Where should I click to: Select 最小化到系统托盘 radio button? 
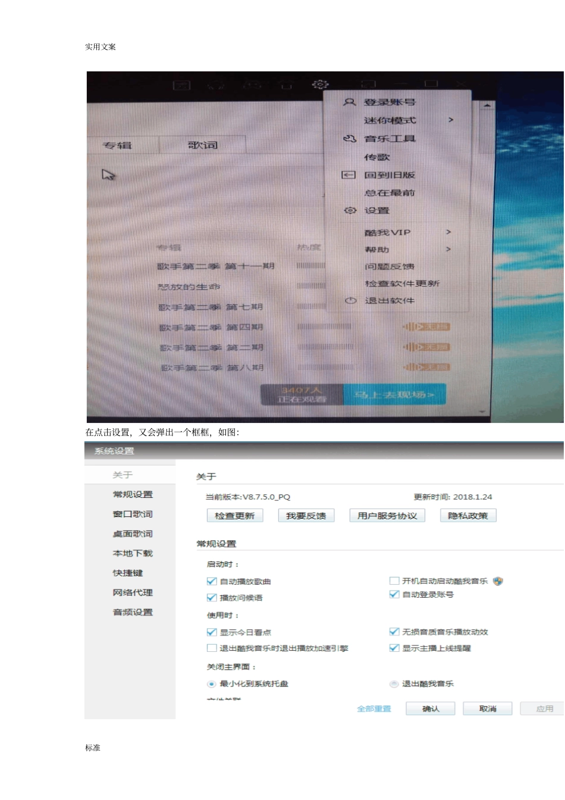click(211, 684)
